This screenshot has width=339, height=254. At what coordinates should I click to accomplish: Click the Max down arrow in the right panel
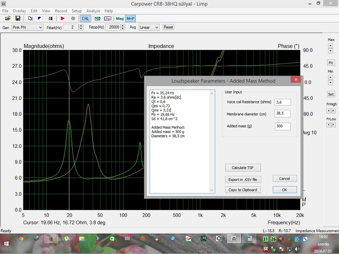tap(330, 51)
